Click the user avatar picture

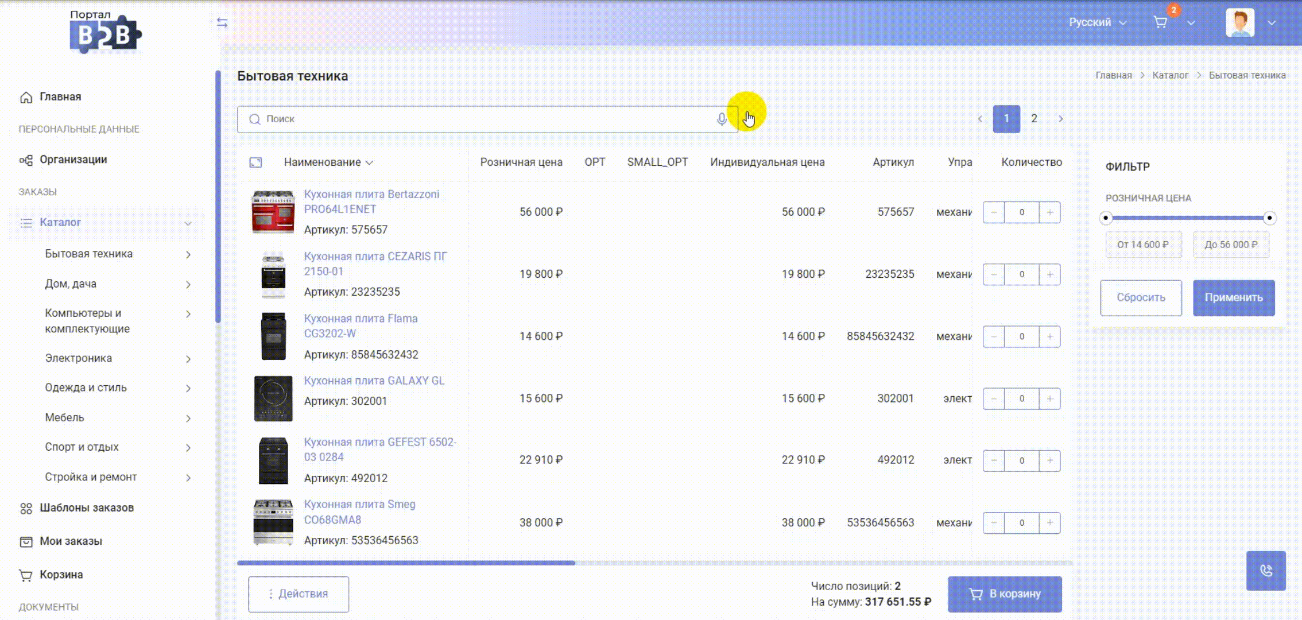(x=1239, y=23)
